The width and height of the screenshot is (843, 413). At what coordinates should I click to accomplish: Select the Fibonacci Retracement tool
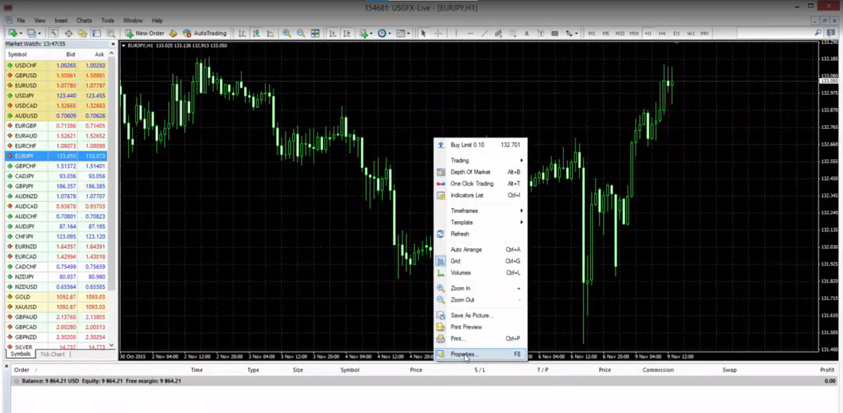point(513,33)
